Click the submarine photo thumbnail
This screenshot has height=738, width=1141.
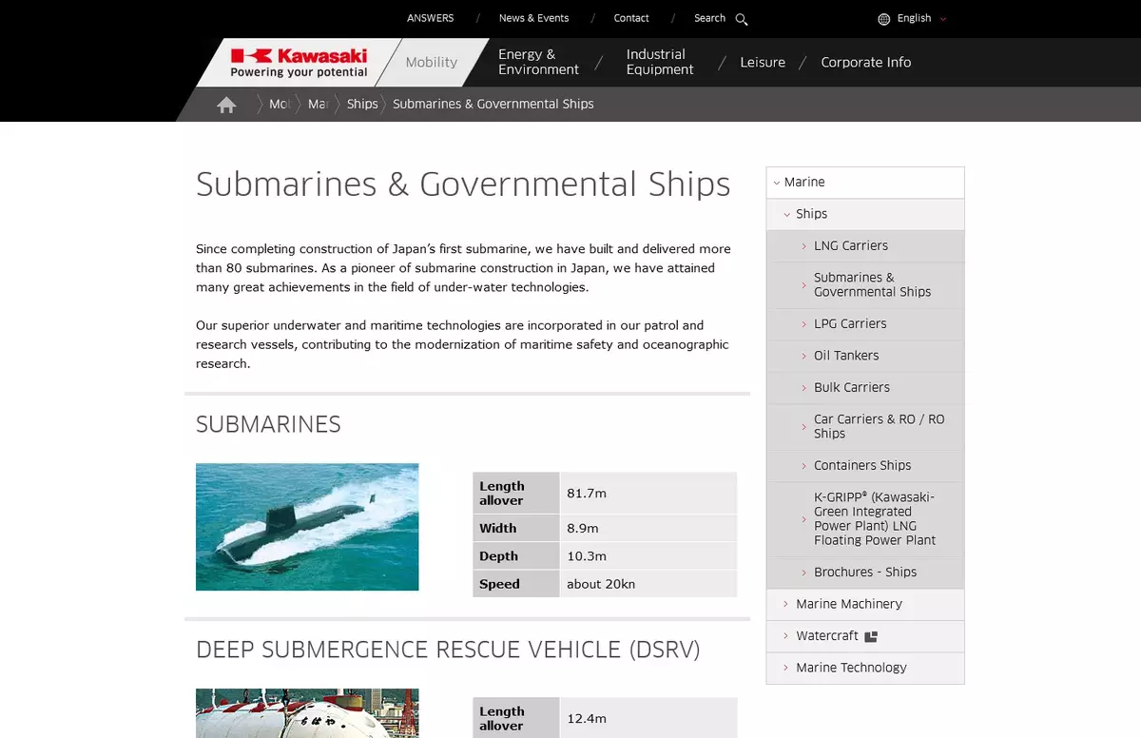click(x=307, y=527)
